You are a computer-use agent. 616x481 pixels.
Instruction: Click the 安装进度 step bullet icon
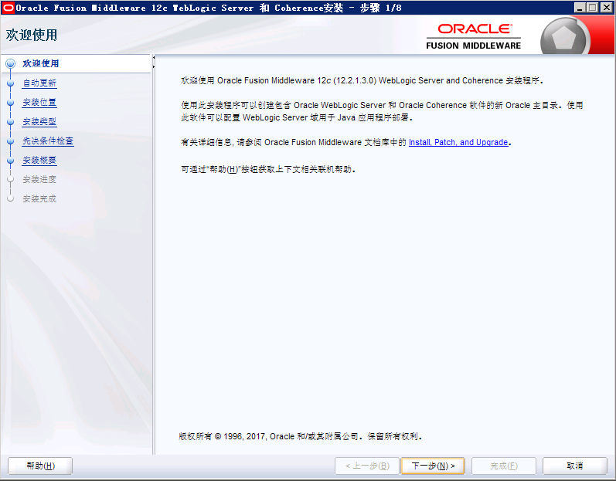click(11, 179)
